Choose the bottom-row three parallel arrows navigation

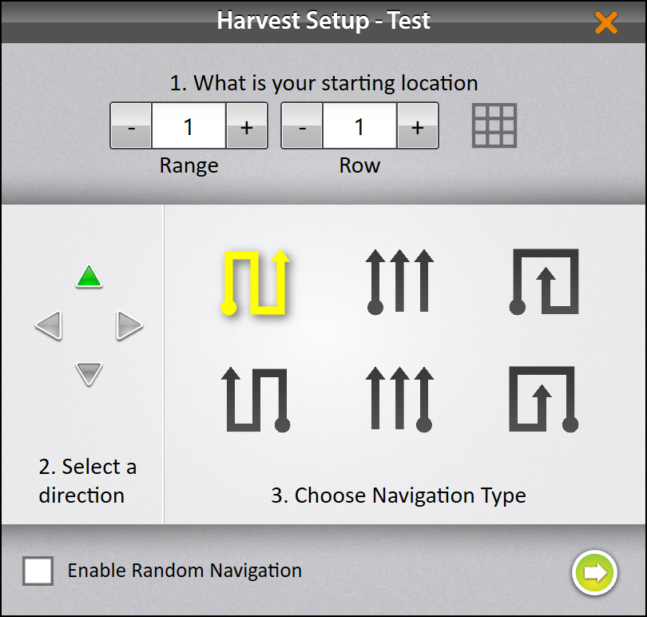[x=399, y=399]
